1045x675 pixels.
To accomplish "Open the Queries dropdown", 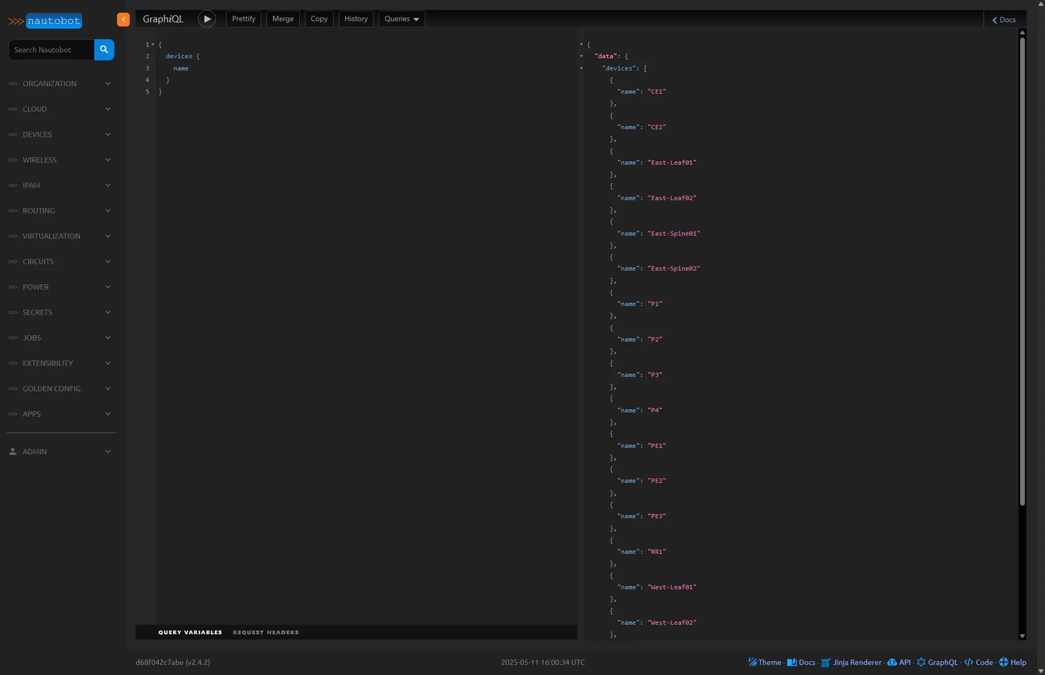I will tap(401, 19).
